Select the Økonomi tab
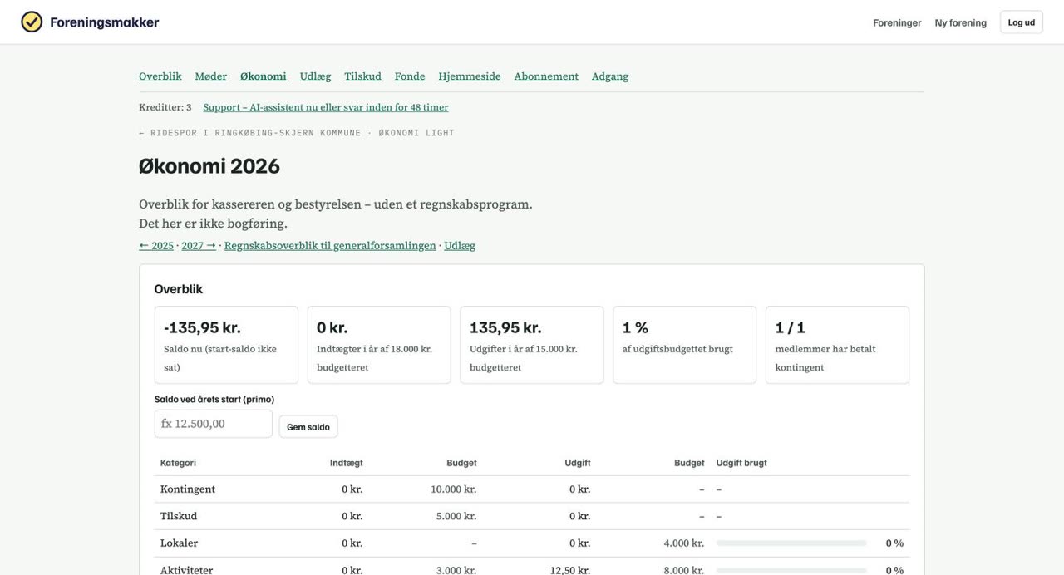The height and width of the screenshot is (575, 1064). point(264,76)
